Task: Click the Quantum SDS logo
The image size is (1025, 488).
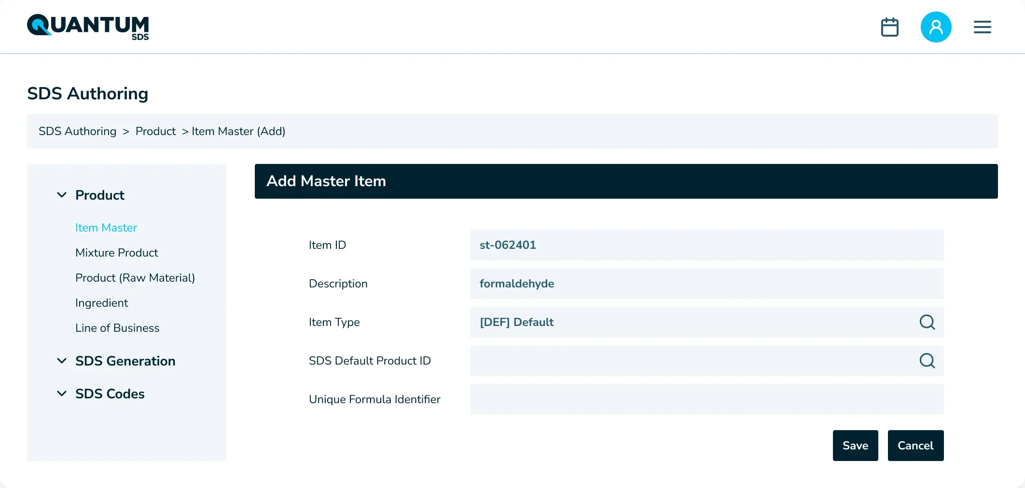Action: [x=88, y=27]
